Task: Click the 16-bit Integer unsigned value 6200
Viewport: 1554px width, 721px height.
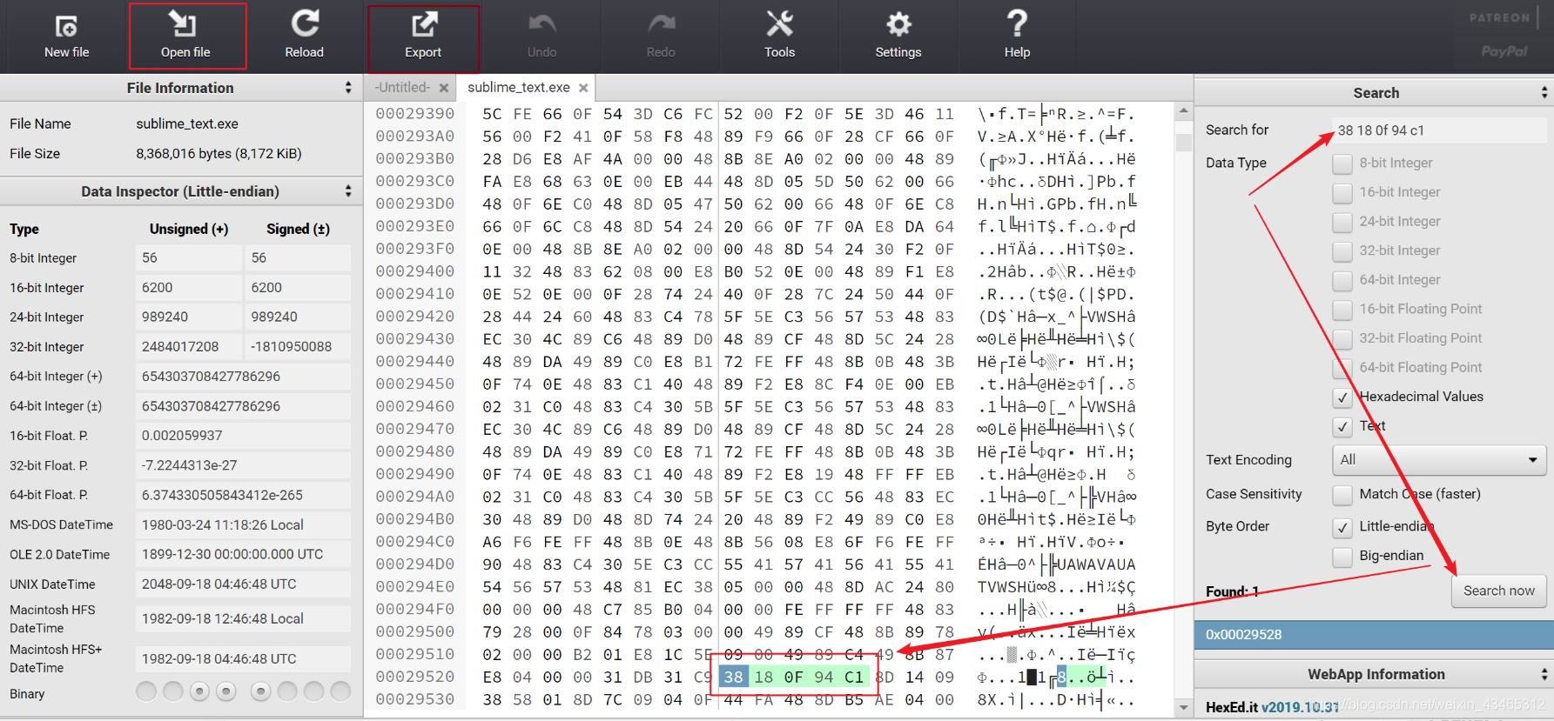Action: [189, 288]
